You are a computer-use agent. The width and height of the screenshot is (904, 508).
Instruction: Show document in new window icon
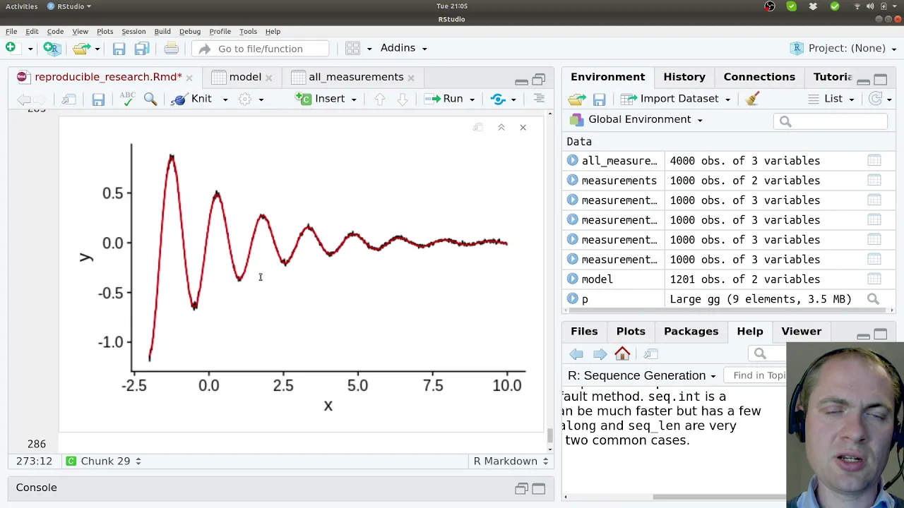click(x=69, y=99)
